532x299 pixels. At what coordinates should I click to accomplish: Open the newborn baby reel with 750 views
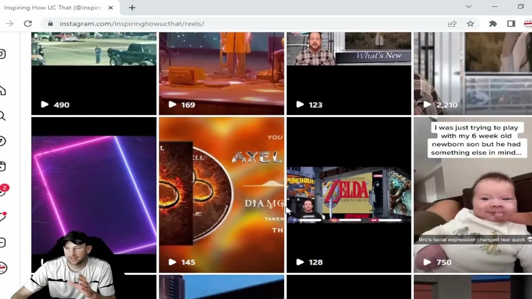(x=473, y=195)
